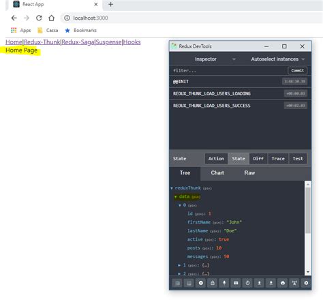Click the browser back arrow
Viewport: 323px width, 302px height.
point(14,18)
